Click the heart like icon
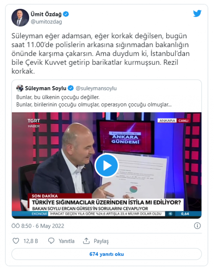Viewport: 214px width, 268px height. click(16, 241)
